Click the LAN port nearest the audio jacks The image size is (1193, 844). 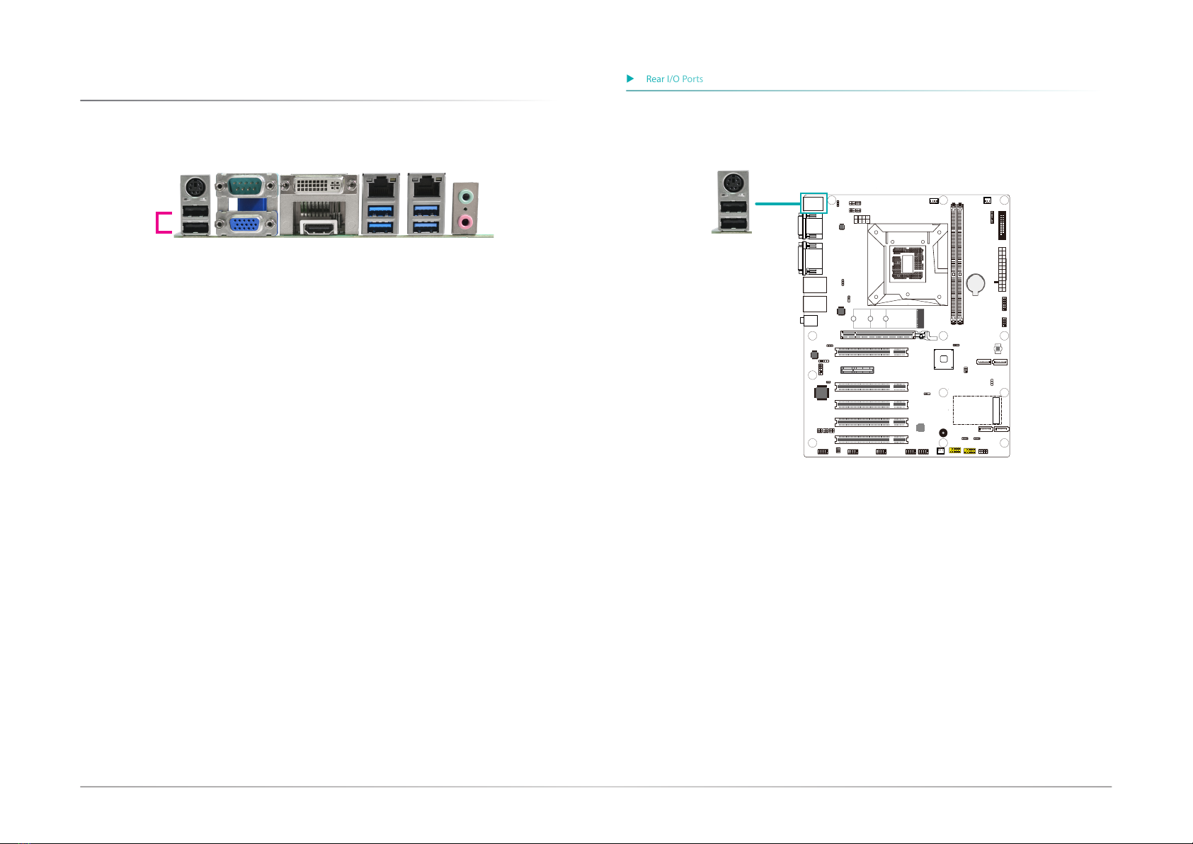pos(426,186)
